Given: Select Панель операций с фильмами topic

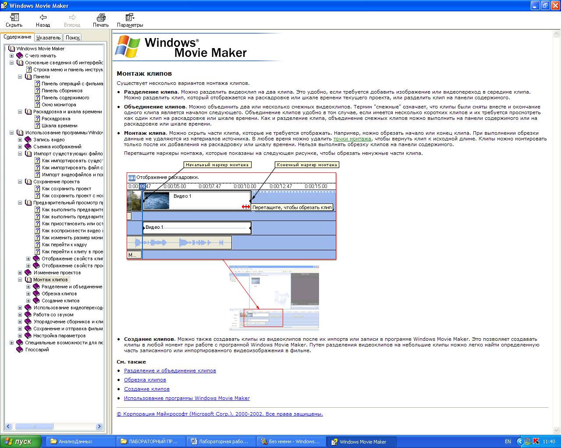Looking at the screenshot, I should [x=72, y=84].
